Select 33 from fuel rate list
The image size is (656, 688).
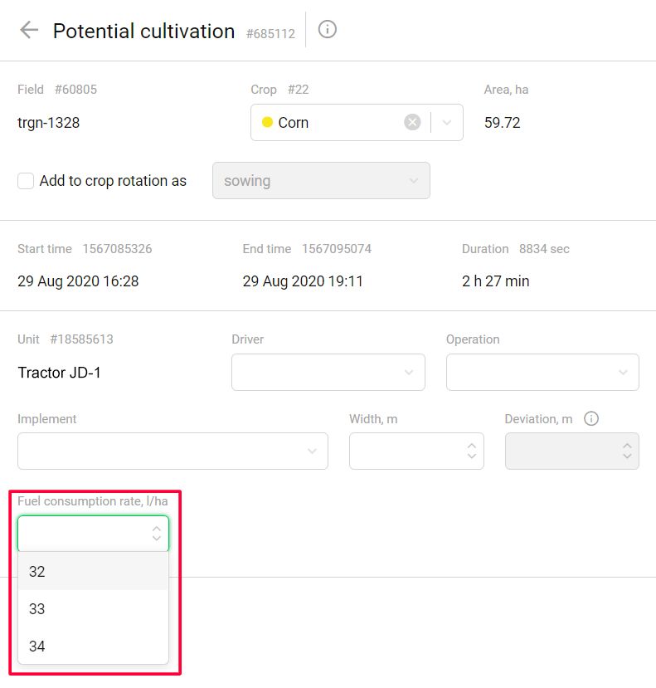(93, 609)
